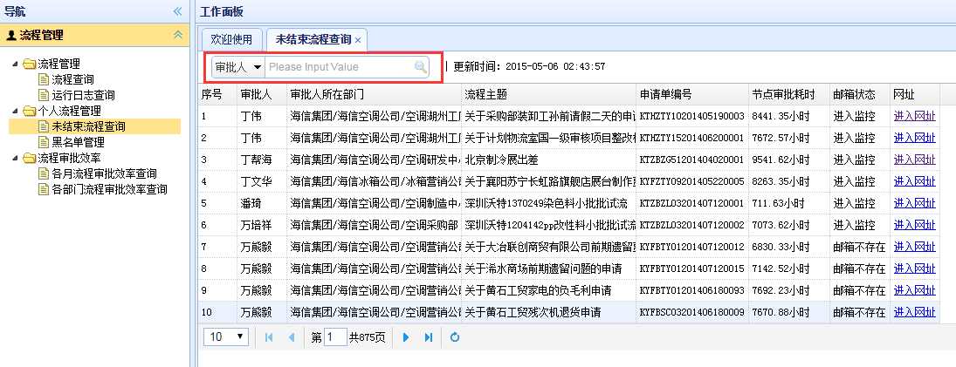Go to the last page
This screenshot has width=956, height=367.
[428, 337]
